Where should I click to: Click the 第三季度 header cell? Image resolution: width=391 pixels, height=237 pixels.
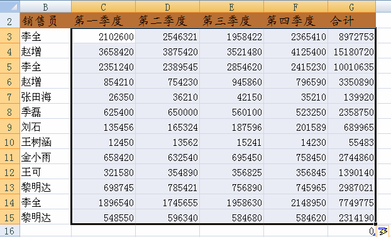231,21
